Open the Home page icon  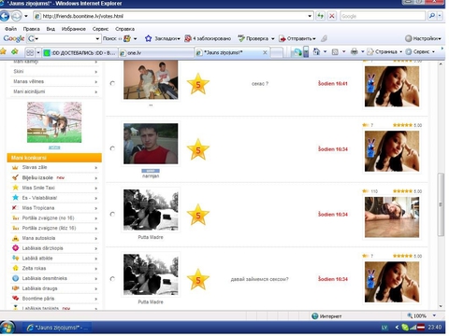pos(316,51)
